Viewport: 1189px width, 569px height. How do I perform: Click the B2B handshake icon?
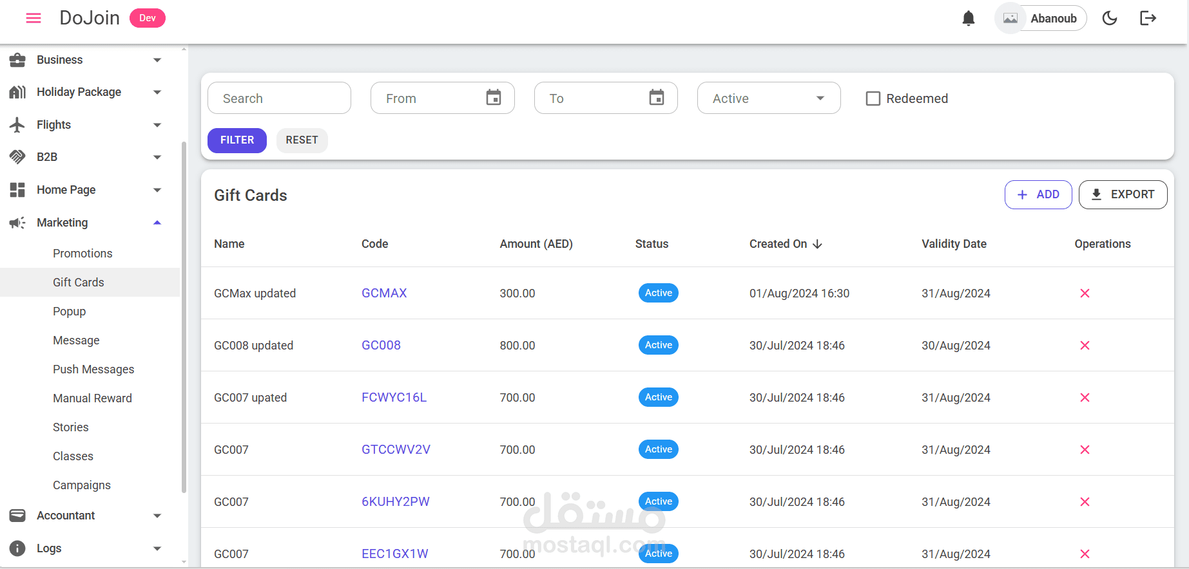pos(17,157)
